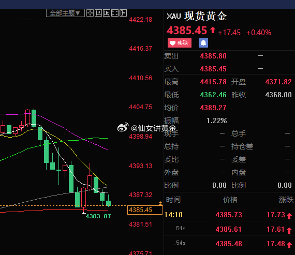Open the 全部主题 theme dropdown
295x255 pixels.
[x=65, y=13]
